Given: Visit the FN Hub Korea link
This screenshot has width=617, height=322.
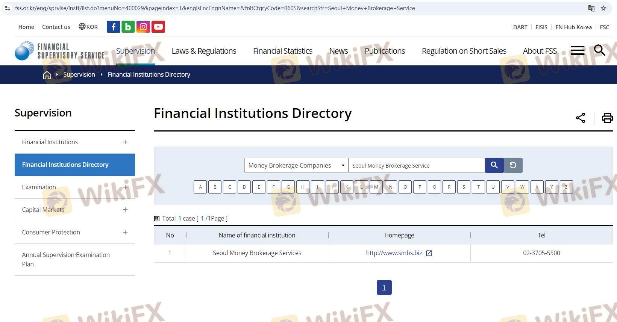Looking at the screenshot, I should 573,27.
